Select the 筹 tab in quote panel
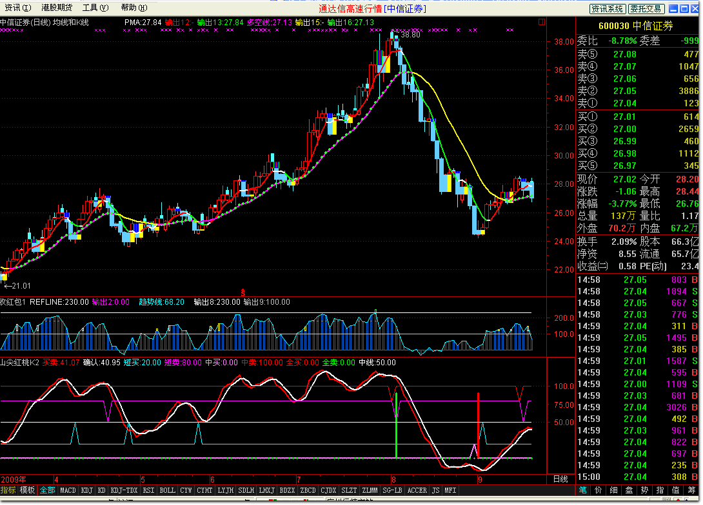This screenshot has width=703, height=505. (691, 490)
